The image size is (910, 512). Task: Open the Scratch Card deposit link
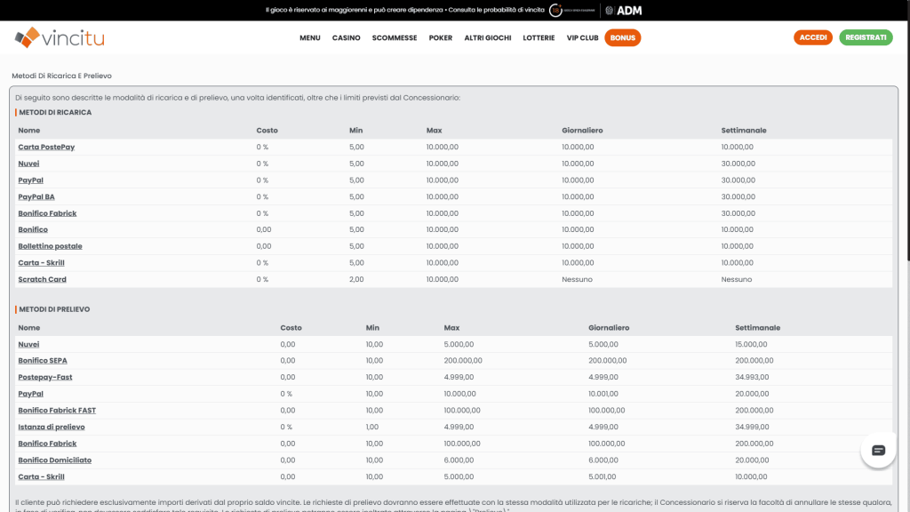click(42, 279)
